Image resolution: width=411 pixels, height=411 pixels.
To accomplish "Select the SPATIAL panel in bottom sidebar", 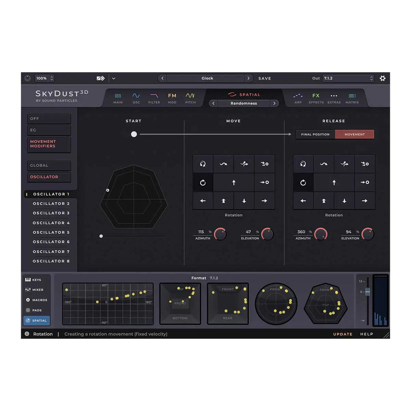I will pos(36,321).
